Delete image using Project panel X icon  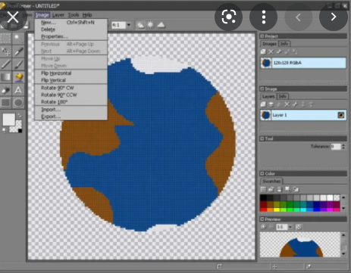coord(271,52)
